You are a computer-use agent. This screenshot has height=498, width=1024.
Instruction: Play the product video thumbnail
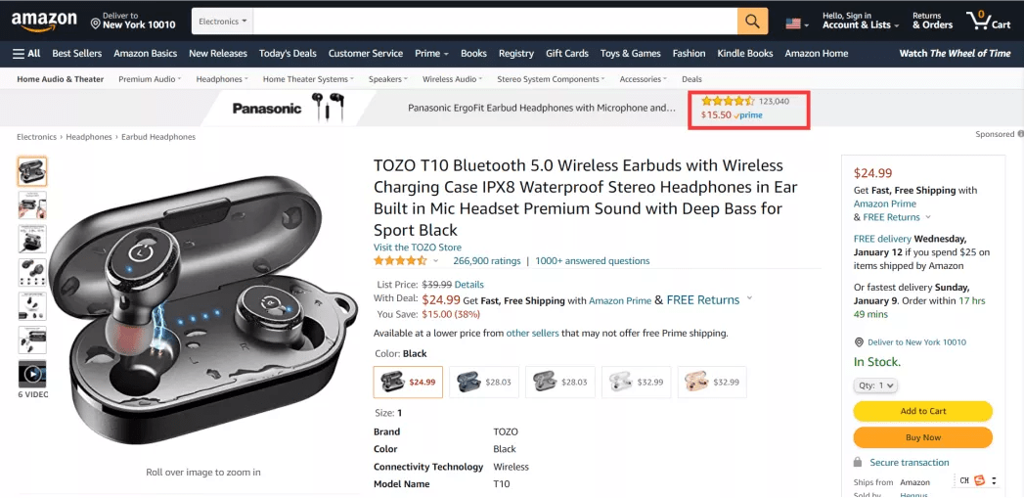coord(32,373)
